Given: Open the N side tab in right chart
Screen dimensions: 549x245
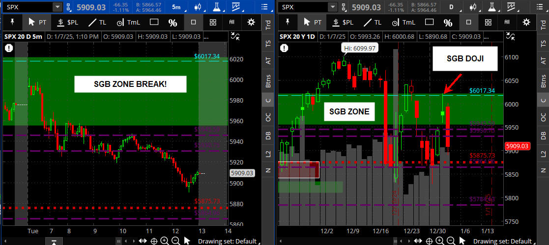Looking at the screenshot, I should point(543,170).
